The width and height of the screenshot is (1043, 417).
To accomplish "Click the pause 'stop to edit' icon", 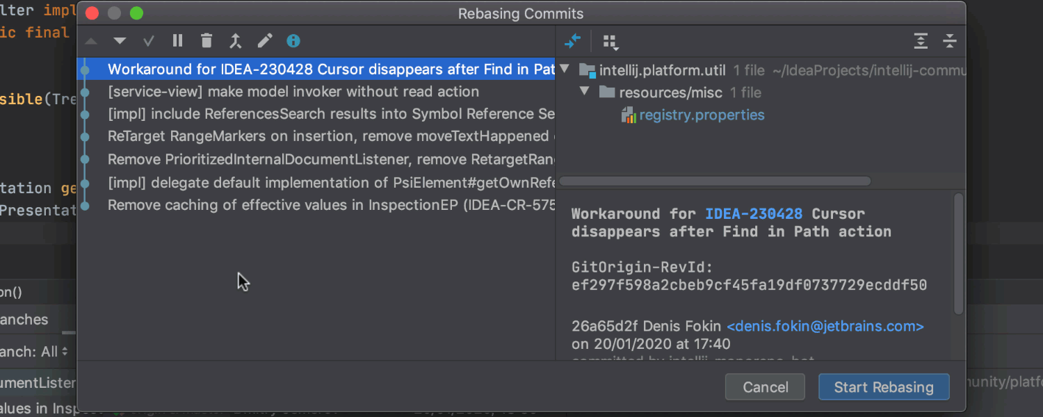I will tap(178, 41).
